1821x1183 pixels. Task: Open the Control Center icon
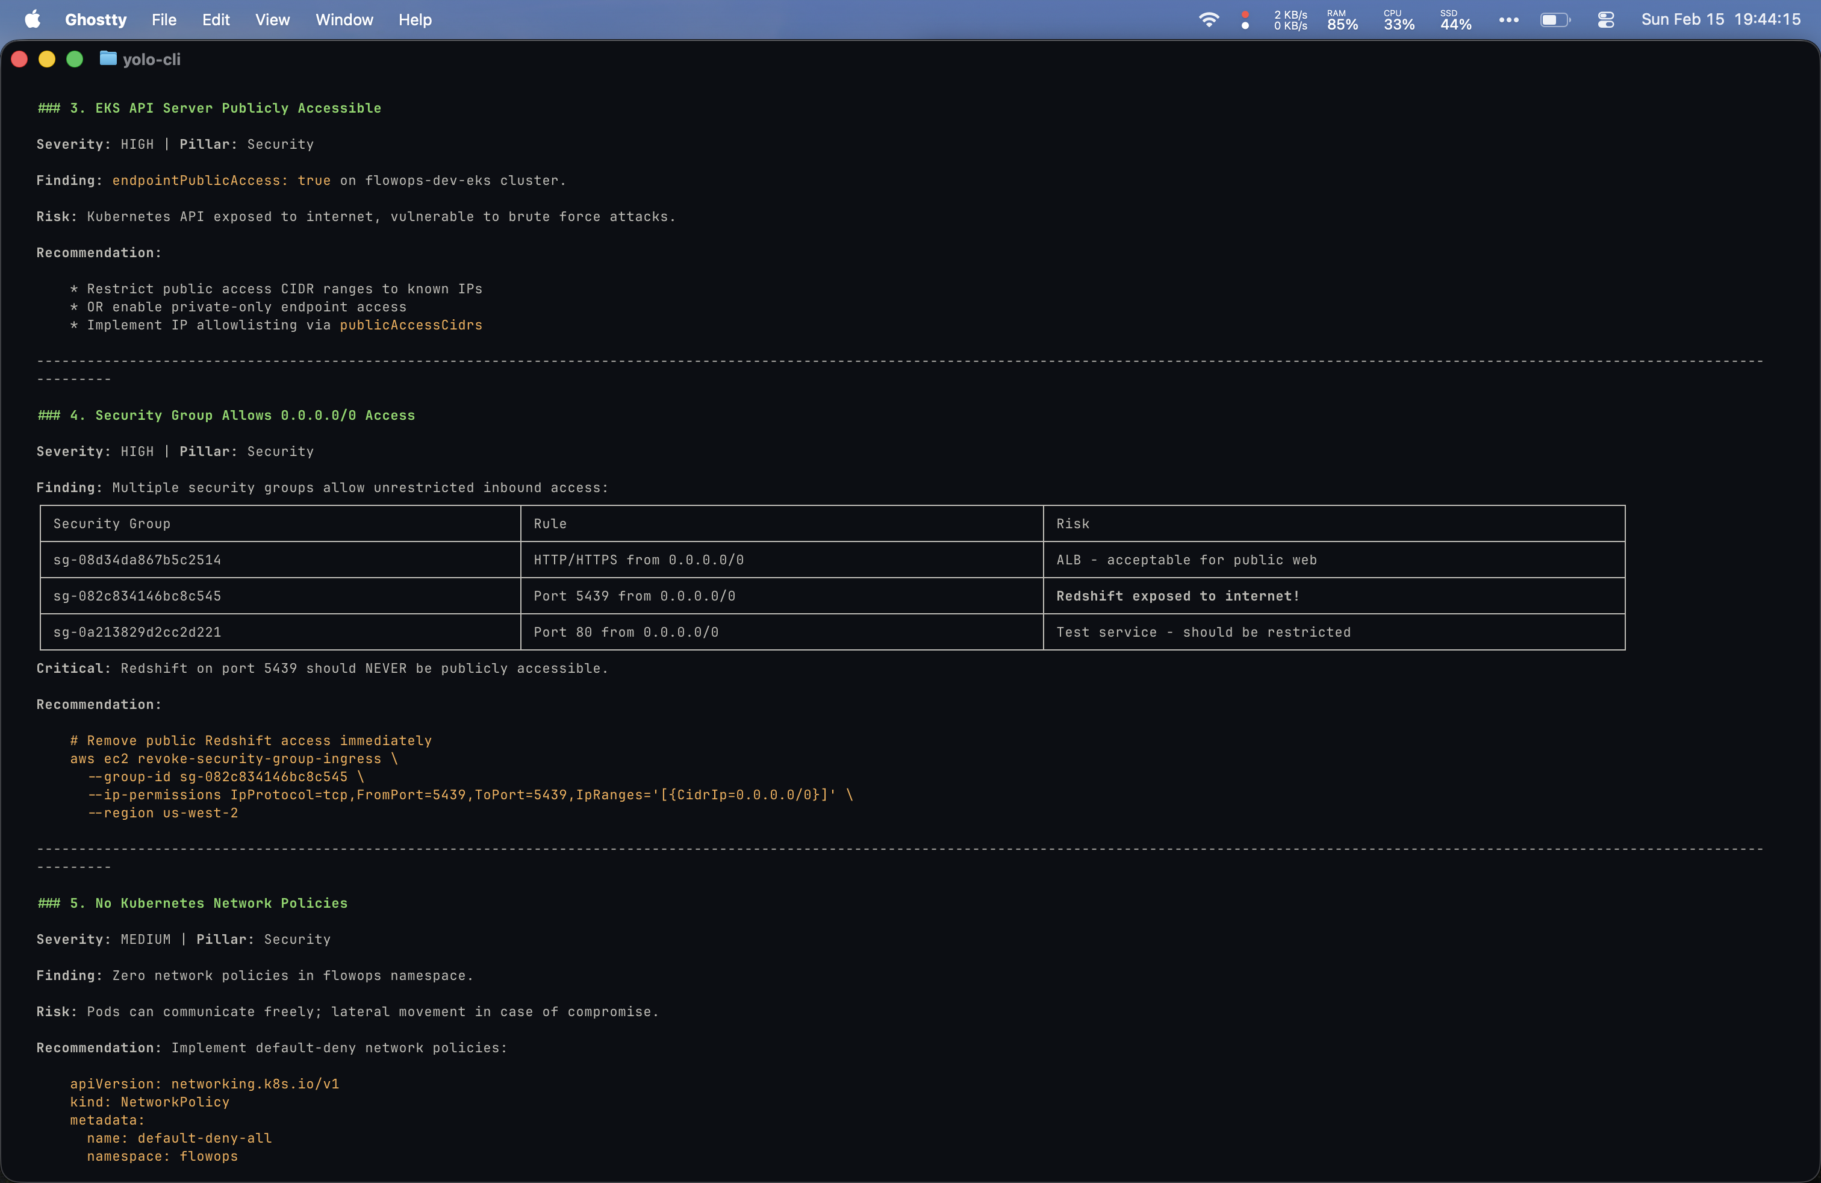tap(1605, 19)
